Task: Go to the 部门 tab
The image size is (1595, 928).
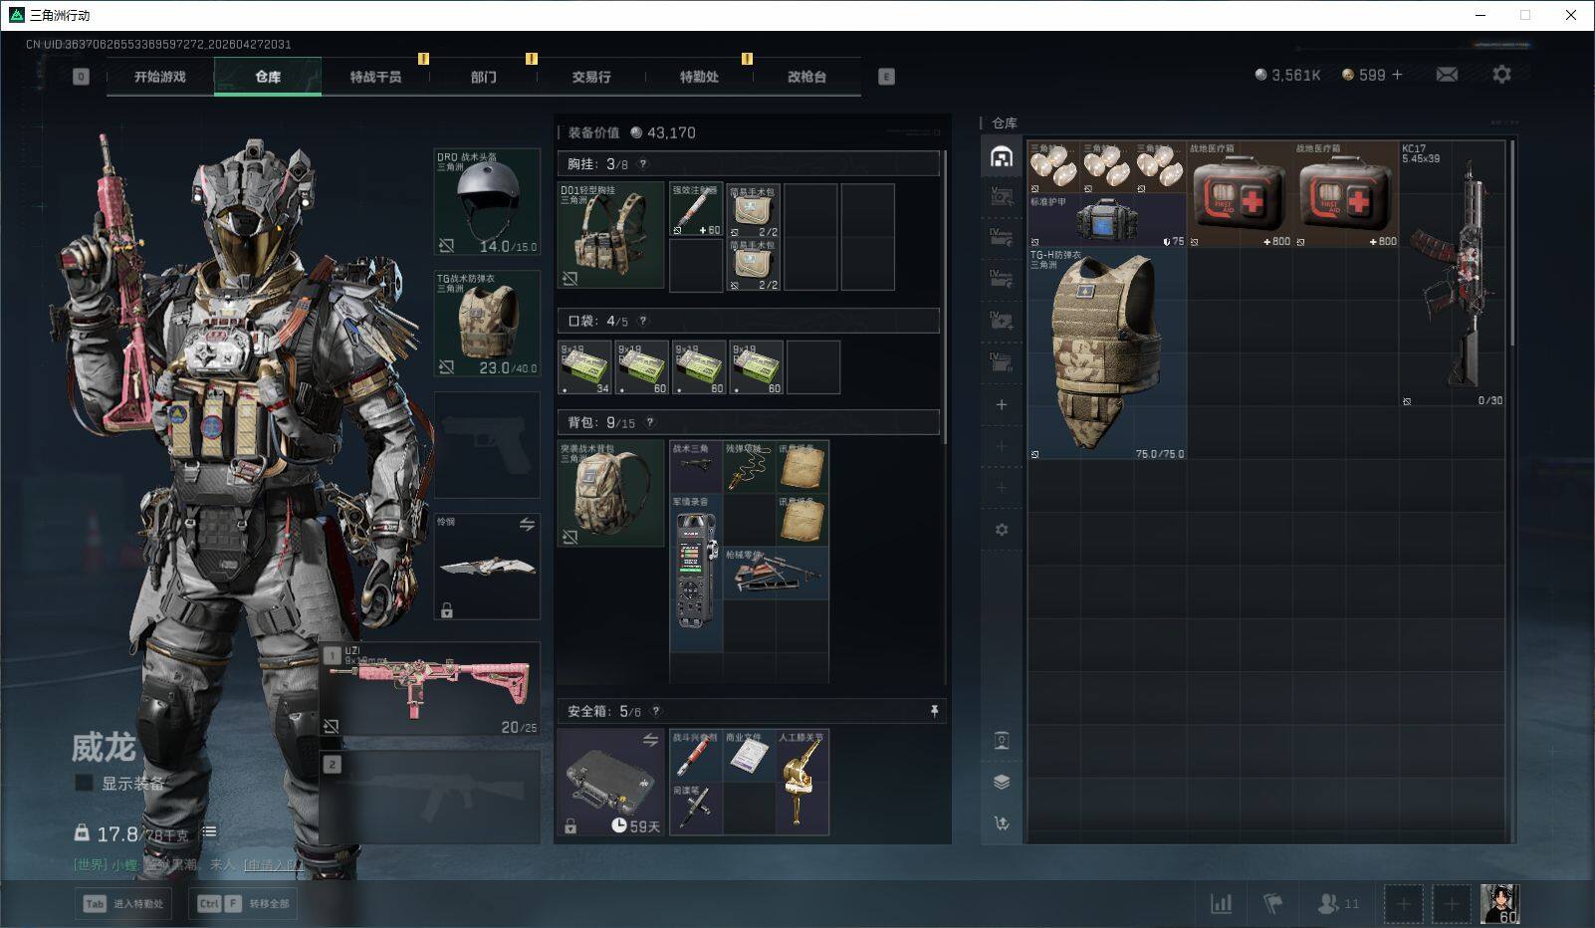Action: (x=484, y=77)
